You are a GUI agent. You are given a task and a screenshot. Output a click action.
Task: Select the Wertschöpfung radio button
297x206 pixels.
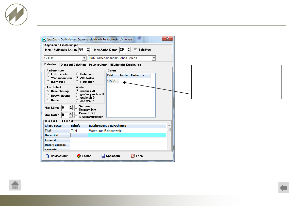tap(48, 78)
